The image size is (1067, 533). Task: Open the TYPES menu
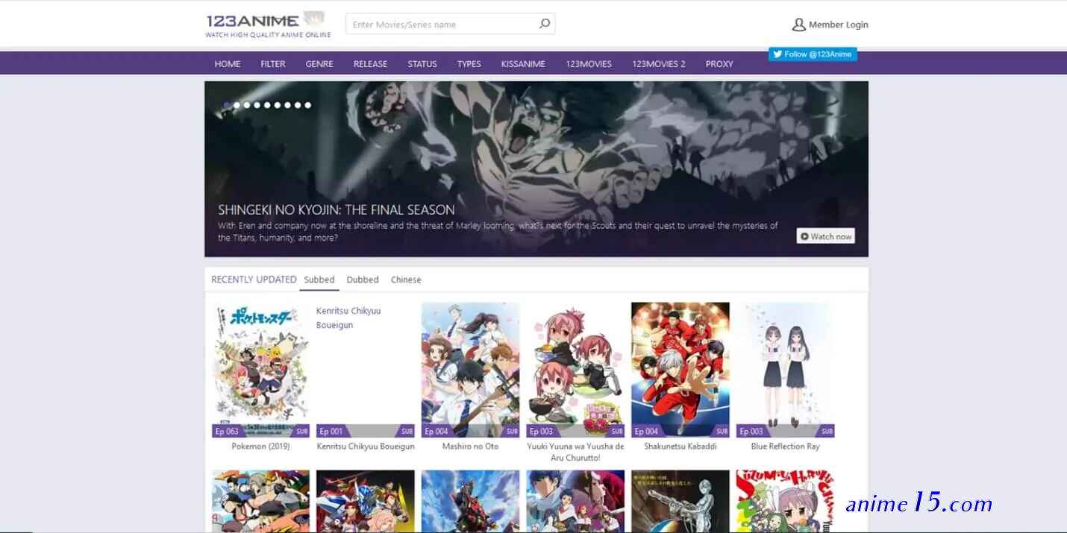[469, 64]
